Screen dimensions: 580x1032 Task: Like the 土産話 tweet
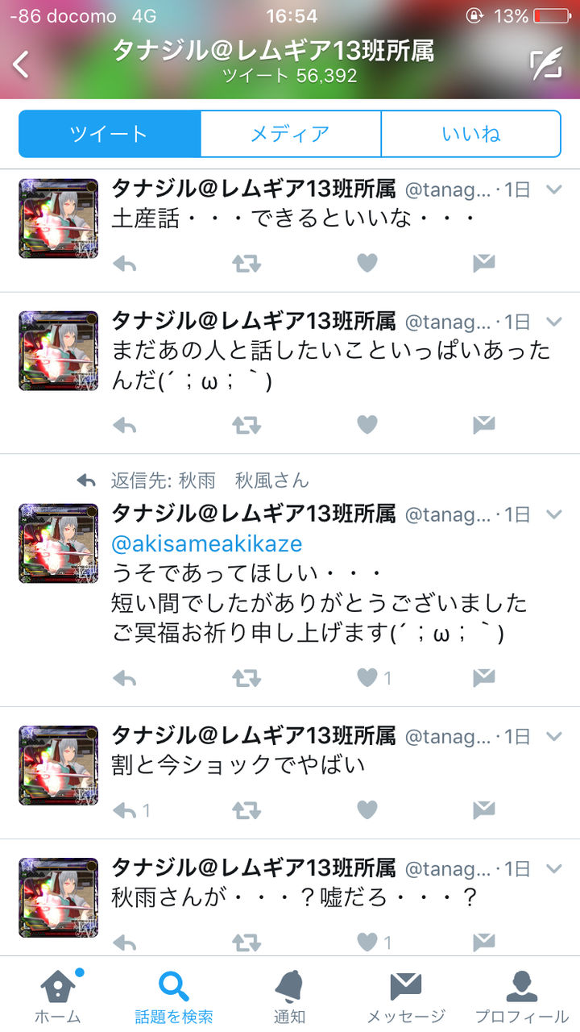[367, 263]
